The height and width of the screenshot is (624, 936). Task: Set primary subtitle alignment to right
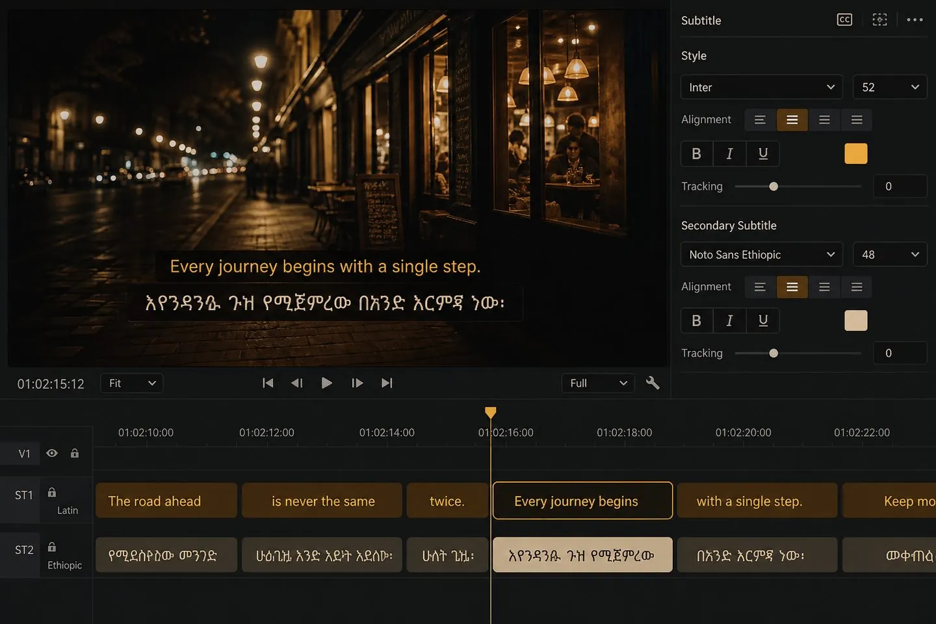pos(824,120)
